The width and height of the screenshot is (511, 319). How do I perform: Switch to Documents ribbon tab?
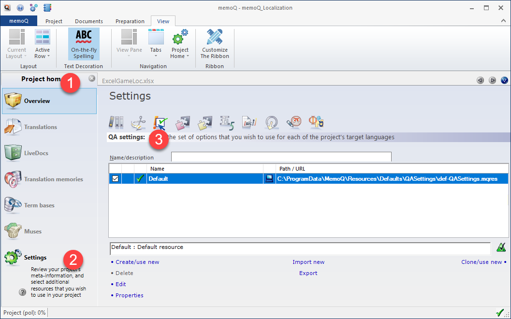89,21
